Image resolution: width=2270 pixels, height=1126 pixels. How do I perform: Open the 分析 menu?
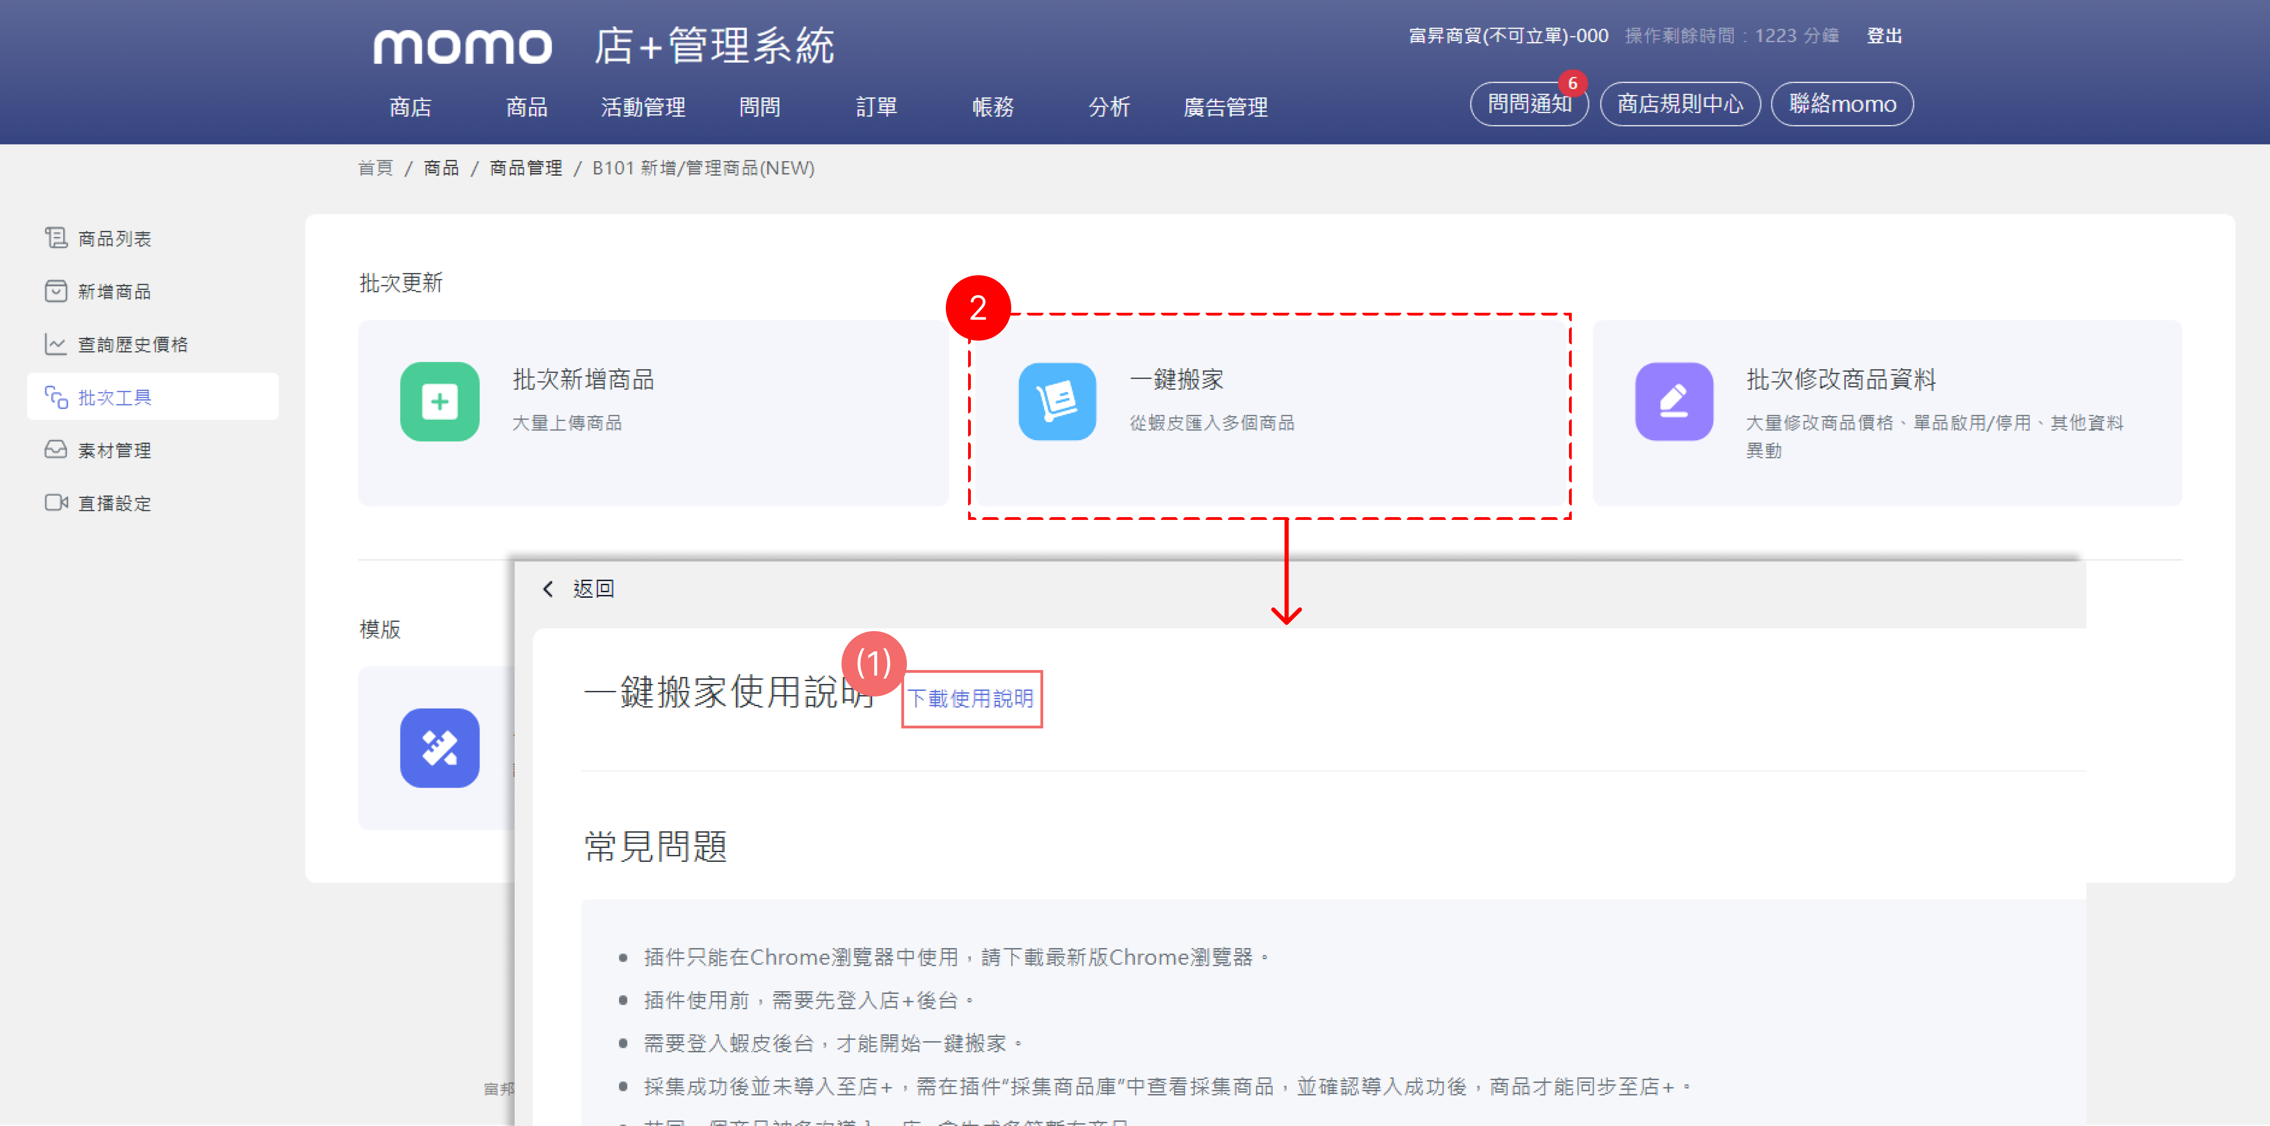(1109, 108)
